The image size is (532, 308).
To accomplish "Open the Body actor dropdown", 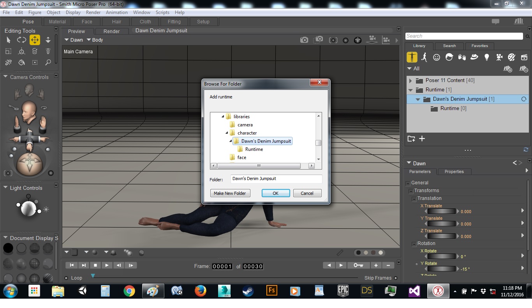I will click(94, 40).
